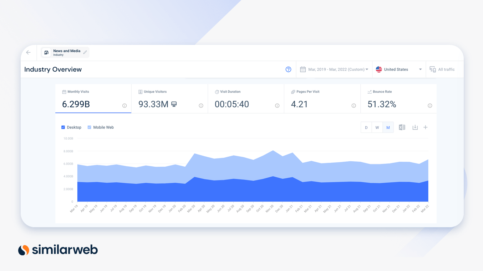The image size is (483, 271).
Task: Expand the United States country selector
Action: pyautogui.click(x=420, y=69)
